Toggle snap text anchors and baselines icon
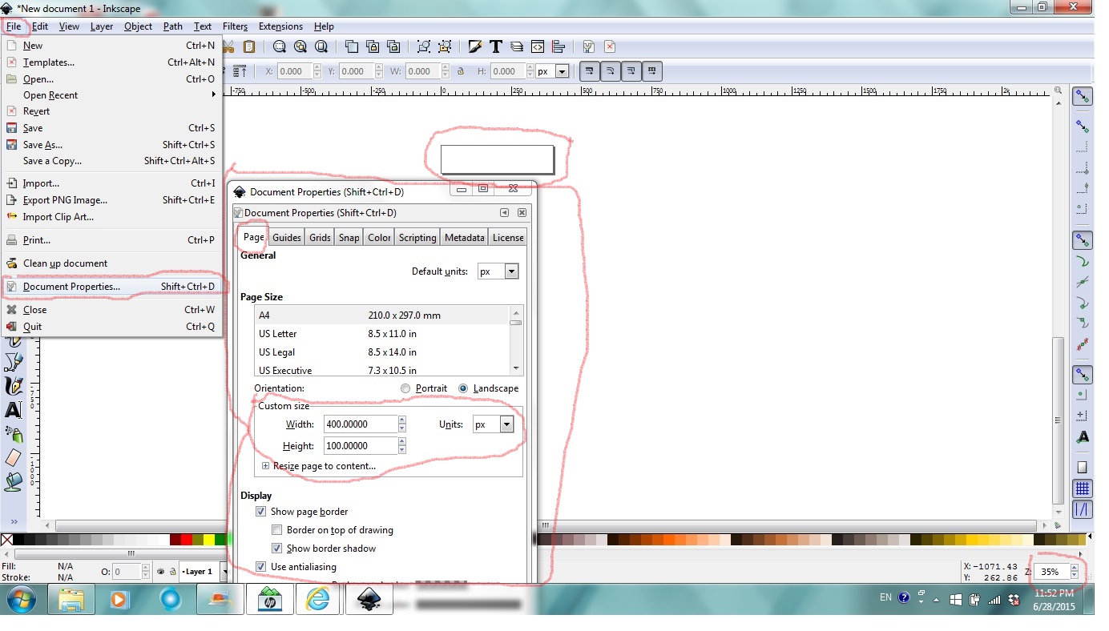Viewport: 1109px width, 631px height. (1083, 437)
